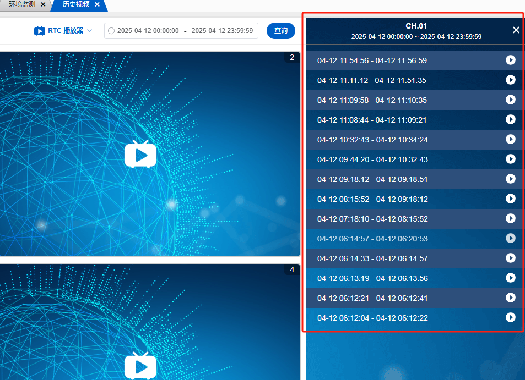This screenshot has width=525, height=380.
Task: Play the 06:12:04 - 06:12:22 clip
Action: pos(510,317)
